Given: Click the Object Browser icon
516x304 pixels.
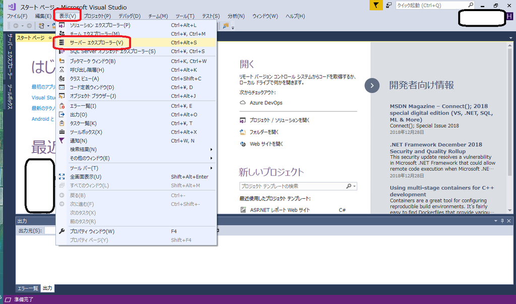Looking at the screenshot, I should [x=61, y=96].
